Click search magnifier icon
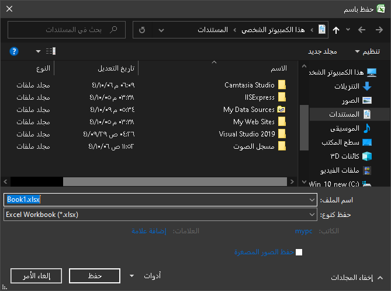This screenshot has width=391, height=291. [x=114, y=30]
